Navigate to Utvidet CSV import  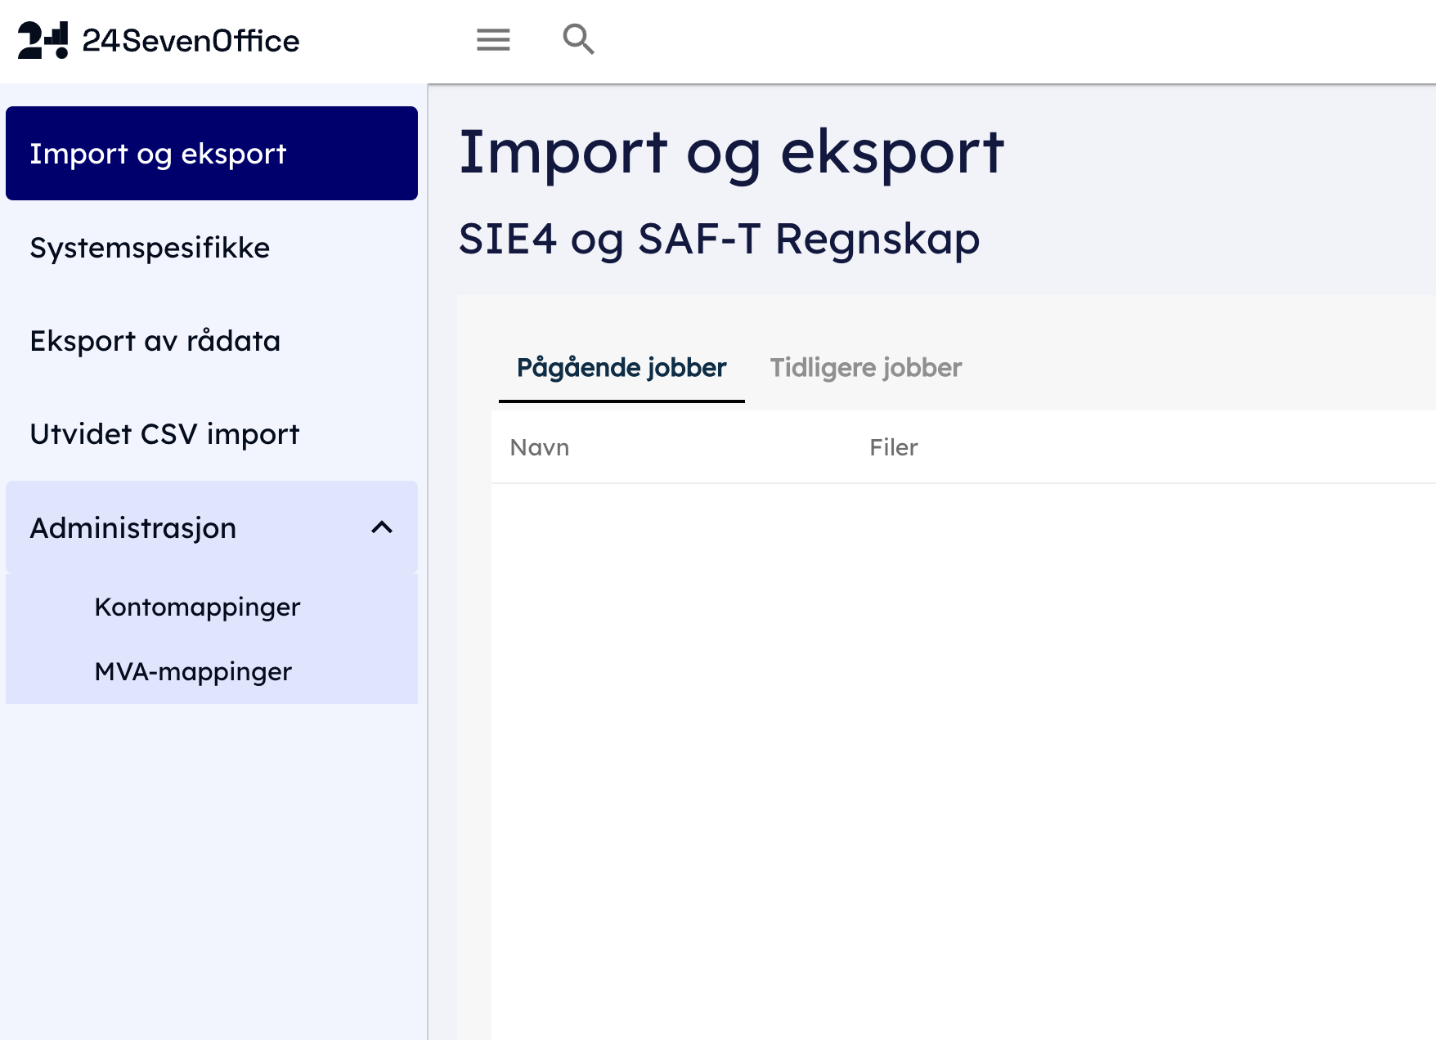[164, 434]
